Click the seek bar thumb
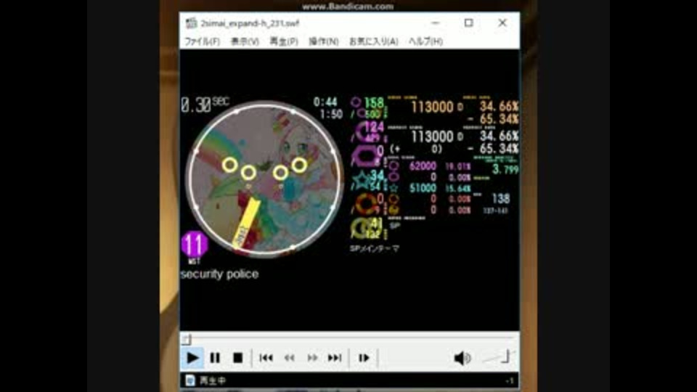The height and width of the screenshot is (392, 697). (187, 340)
